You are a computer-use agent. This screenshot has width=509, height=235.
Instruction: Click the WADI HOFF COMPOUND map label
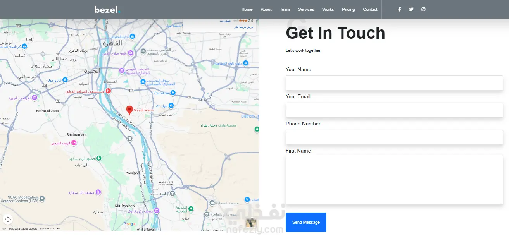click(x=166, y=183)
